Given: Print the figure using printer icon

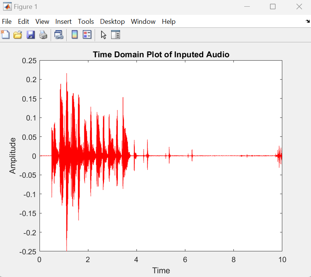Looking at the screenshot, I should click(43, 35).
